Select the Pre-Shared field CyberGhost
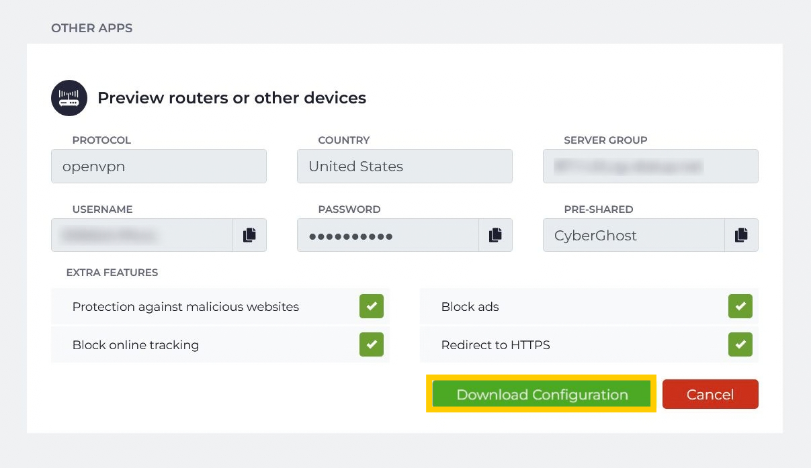This screenshot has height=468, width=811. click(x=634, y=235)
